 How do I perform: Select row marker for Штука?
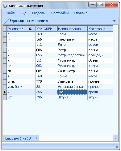pyautogui.click(x=5, y=97)
